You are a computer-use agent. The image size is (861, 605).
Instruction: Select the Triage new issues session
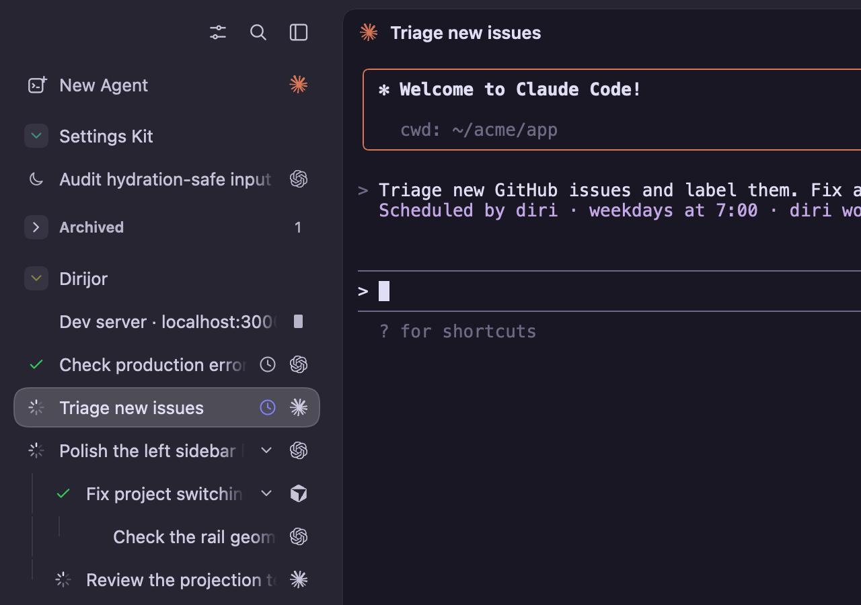167,407
